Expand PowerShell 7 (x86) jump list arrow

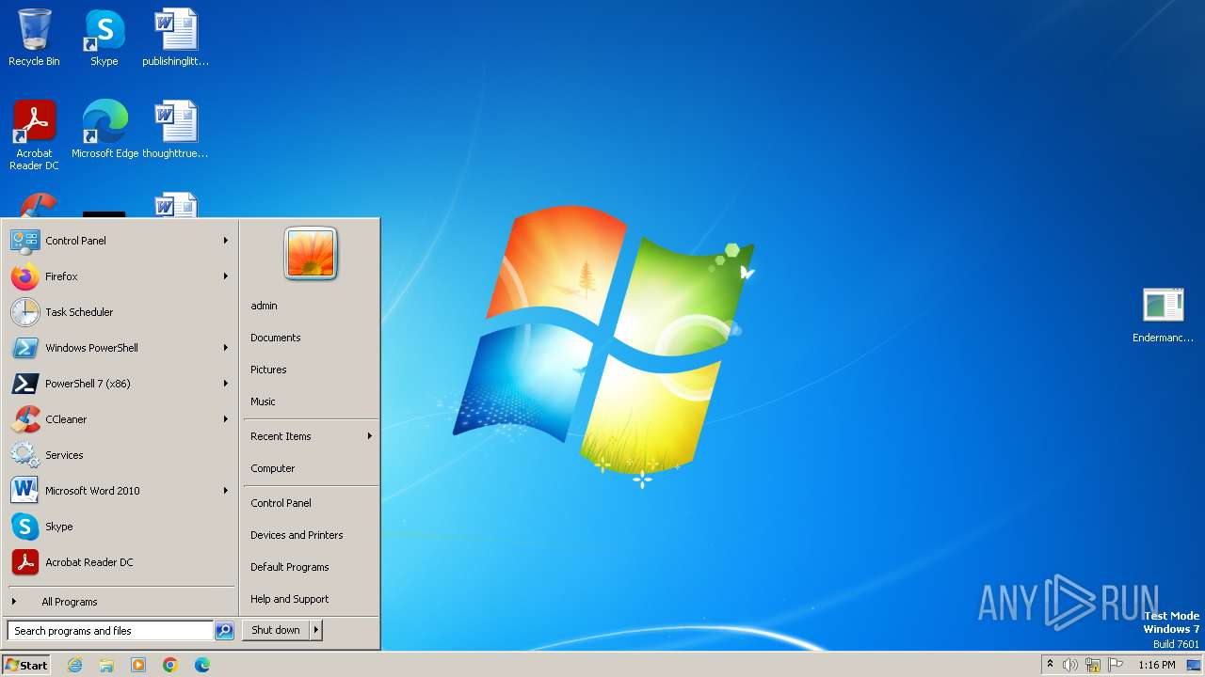226,384
